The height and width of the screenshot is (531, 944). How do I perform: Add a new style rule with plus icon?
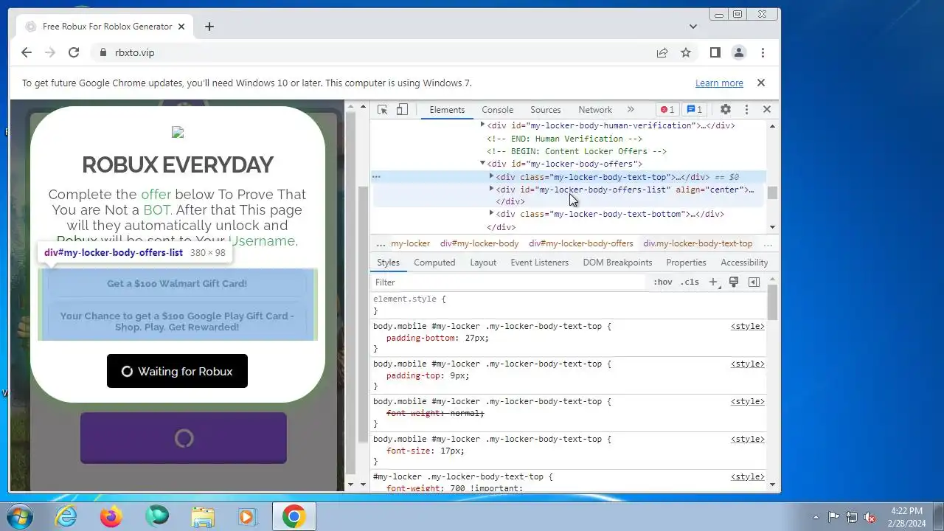pos(713,282)
